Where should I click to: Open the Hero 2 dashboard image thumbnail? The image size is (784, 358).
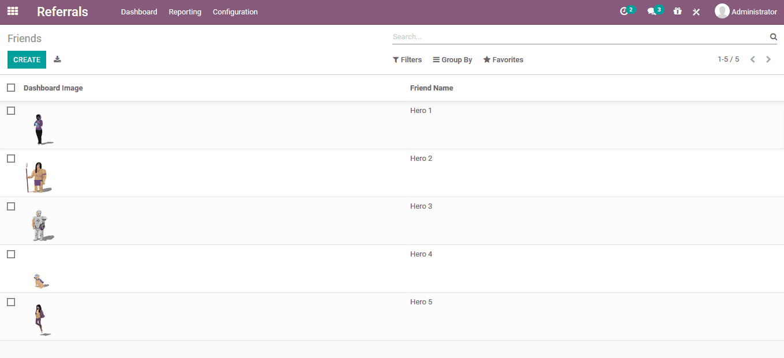39,177
